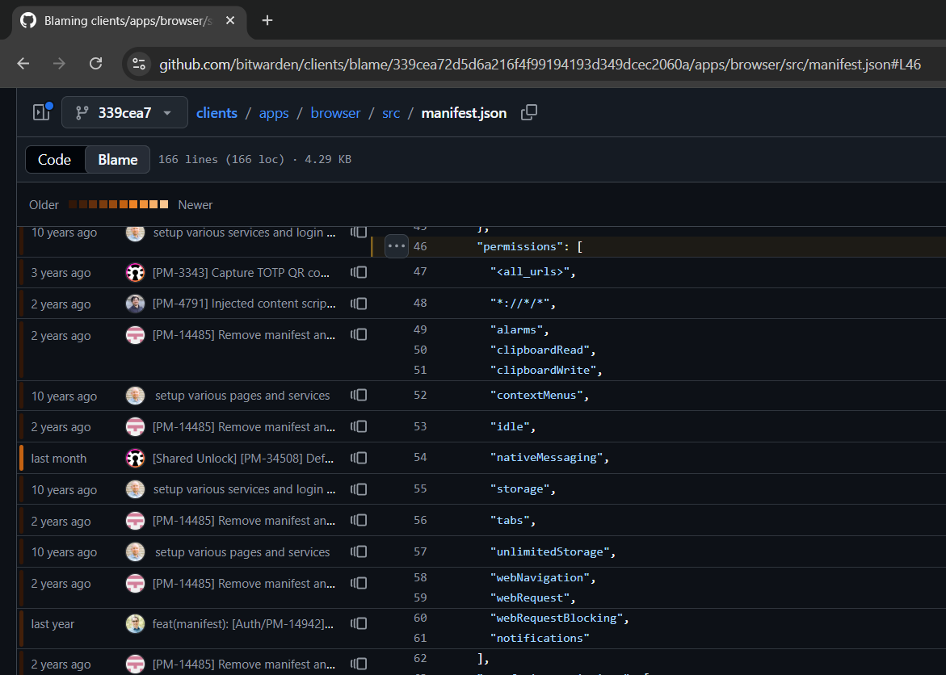Select the Blame view tab
The image size is (946, 675).
pos(118,159)
